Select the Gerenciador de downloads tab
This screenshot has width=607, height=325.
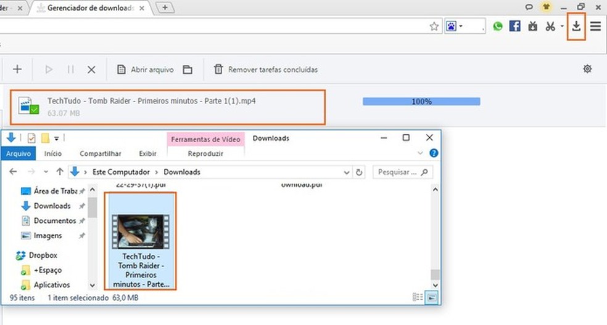point(91,8)
